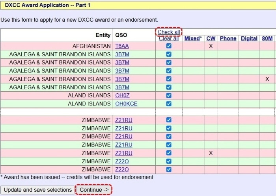Click the Continue -> button
Viewport: 276px width, 196px height.
click(94, 190)
